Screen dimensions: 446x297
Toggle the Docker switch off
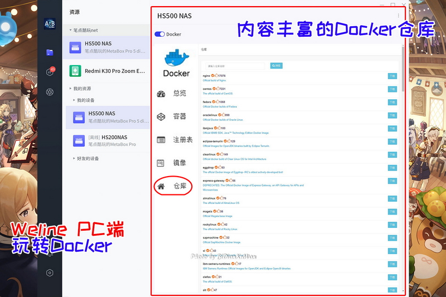tap(159, 34)
